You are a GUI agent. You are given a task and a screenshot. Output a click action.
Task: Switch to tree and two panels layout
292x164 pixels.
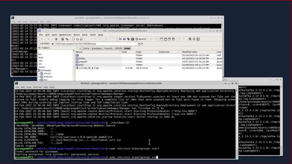(173, 39)
